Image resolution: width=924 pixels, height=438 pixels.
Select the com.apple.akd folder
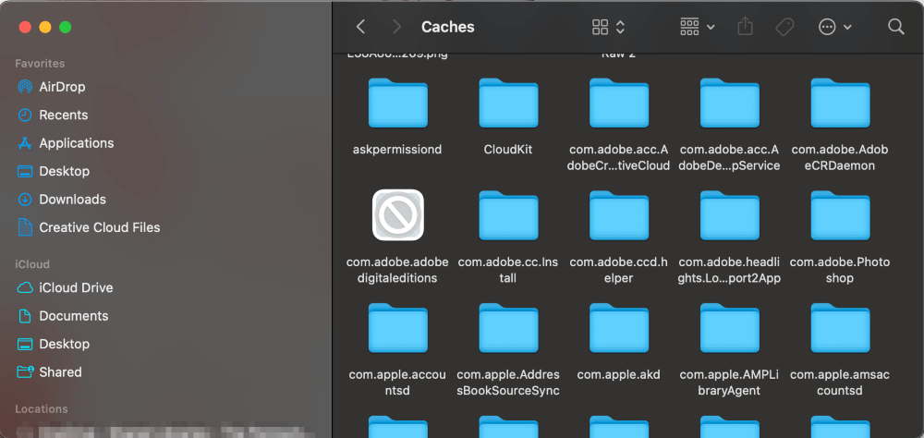(619, 328)
